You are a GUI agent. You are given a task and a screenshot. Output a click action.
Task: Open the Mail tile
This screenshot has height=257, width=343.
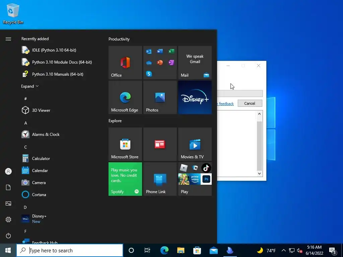[x=195, y=63]
